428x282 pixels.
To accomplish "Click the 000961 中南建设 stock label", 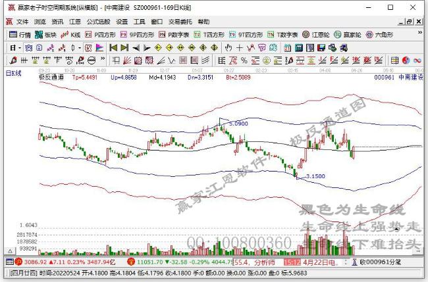I will 399,78.
